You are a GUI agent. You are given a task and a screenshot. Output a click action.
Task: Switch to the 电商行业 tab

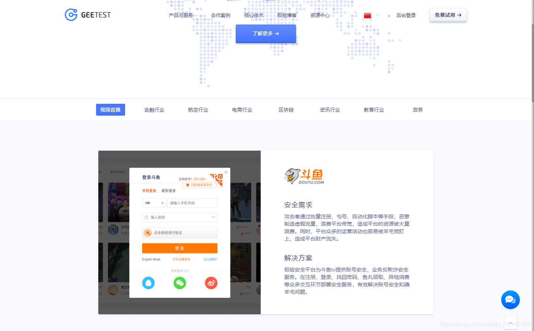pos(242,110)
